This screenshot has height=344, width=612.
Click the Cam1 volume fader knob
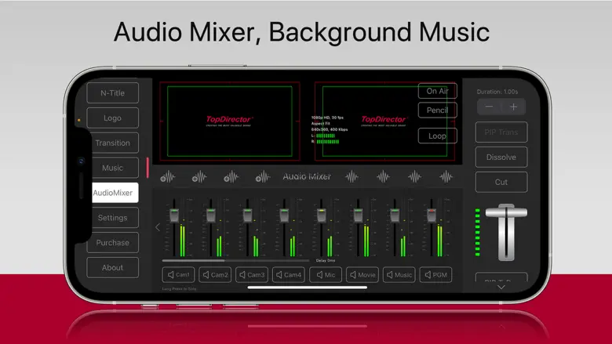click(x=174, y=215)
